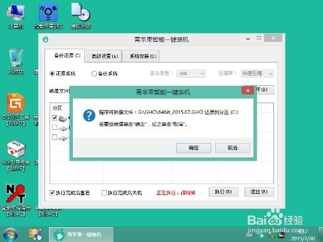Open the 压缩率 快速压缩 dropdown
Image resolution: width=323 pixels, height=242 pixels.
[x=257, y=73]
